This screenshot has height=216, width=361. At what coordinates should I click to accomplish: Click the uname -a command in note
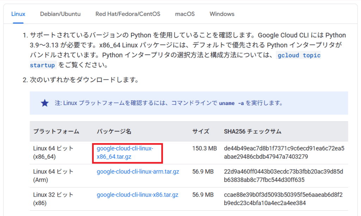pos(231,103)
